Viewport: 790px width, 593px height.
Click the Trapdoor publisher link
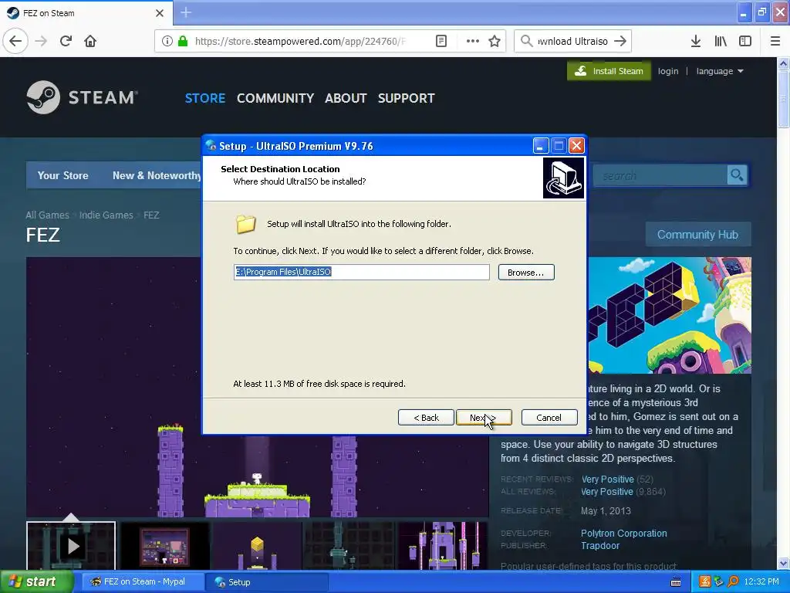(x=600, y=546)
